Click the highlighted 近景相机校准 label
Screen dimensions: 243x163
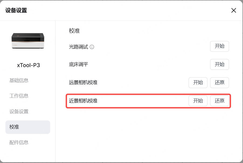83,101
